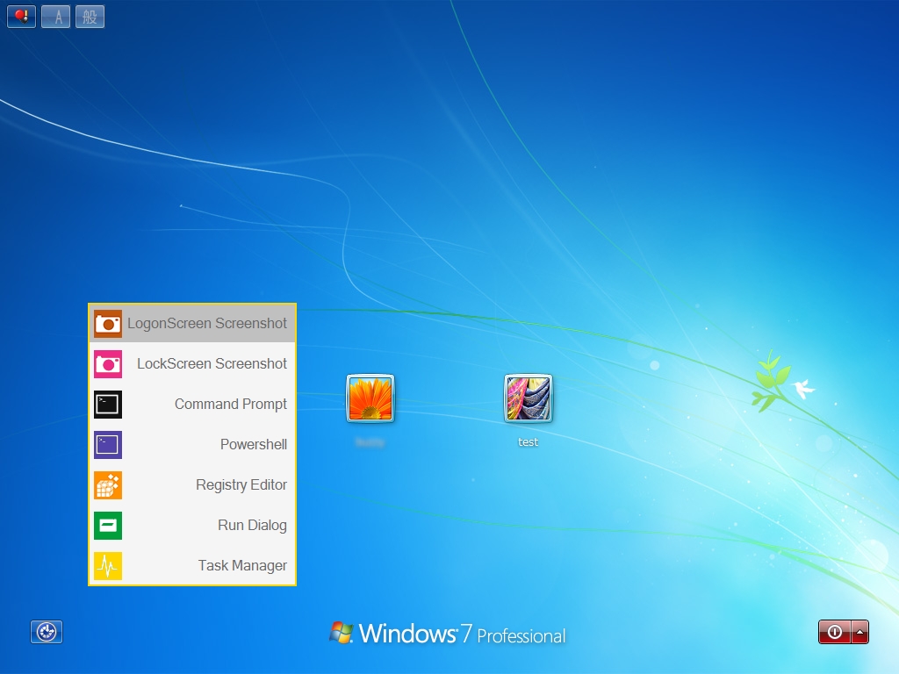Expand the shutdown options arrow
Viewport: 899px width, 674px height.
[x=860, y=632]
